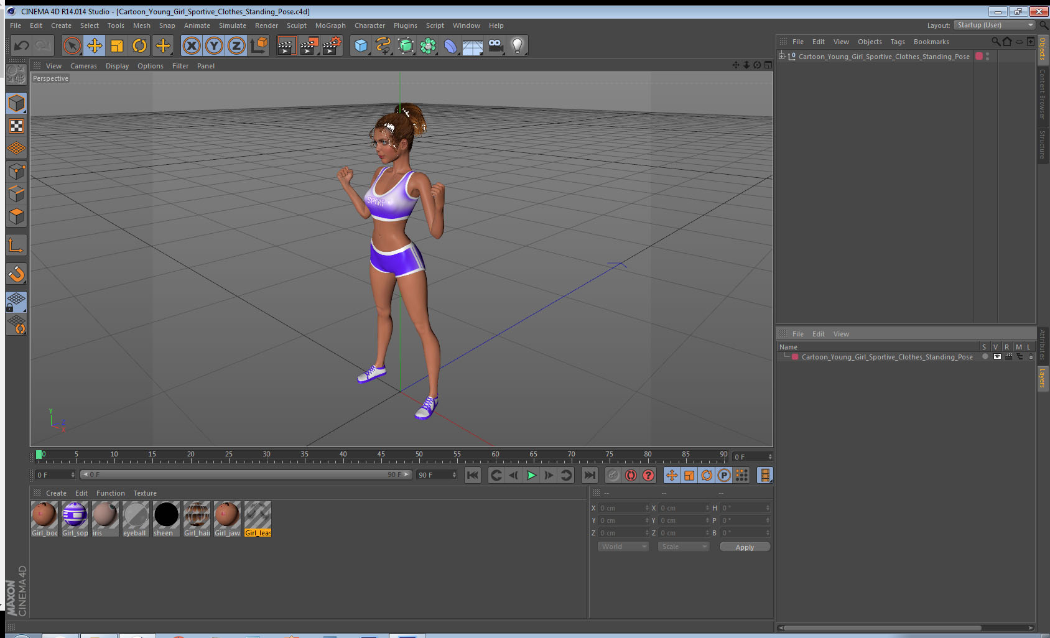Open the Layers side tab

(1042, 377)
